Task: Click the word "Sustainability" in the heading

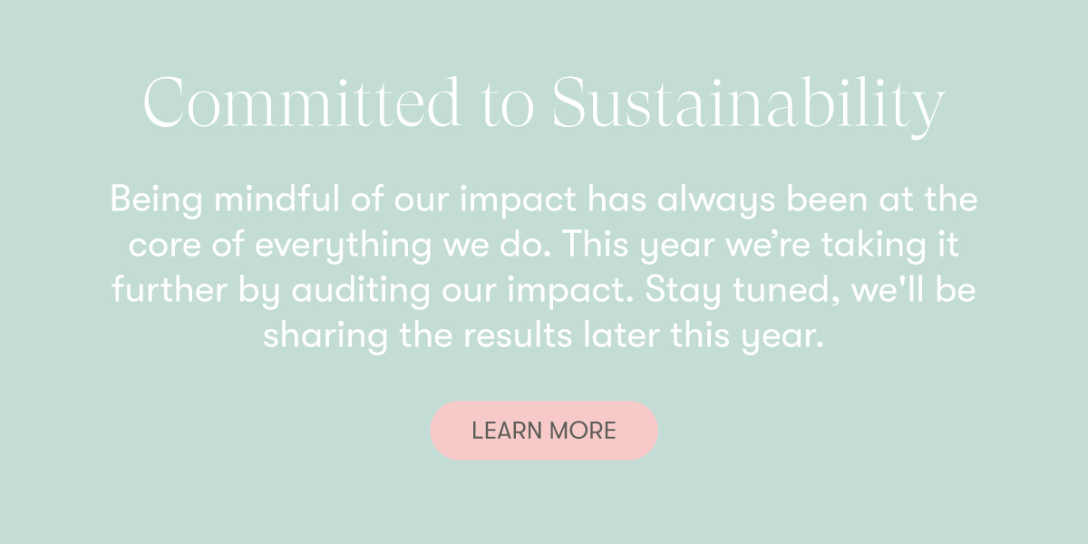Action: [x=748, y=104]
